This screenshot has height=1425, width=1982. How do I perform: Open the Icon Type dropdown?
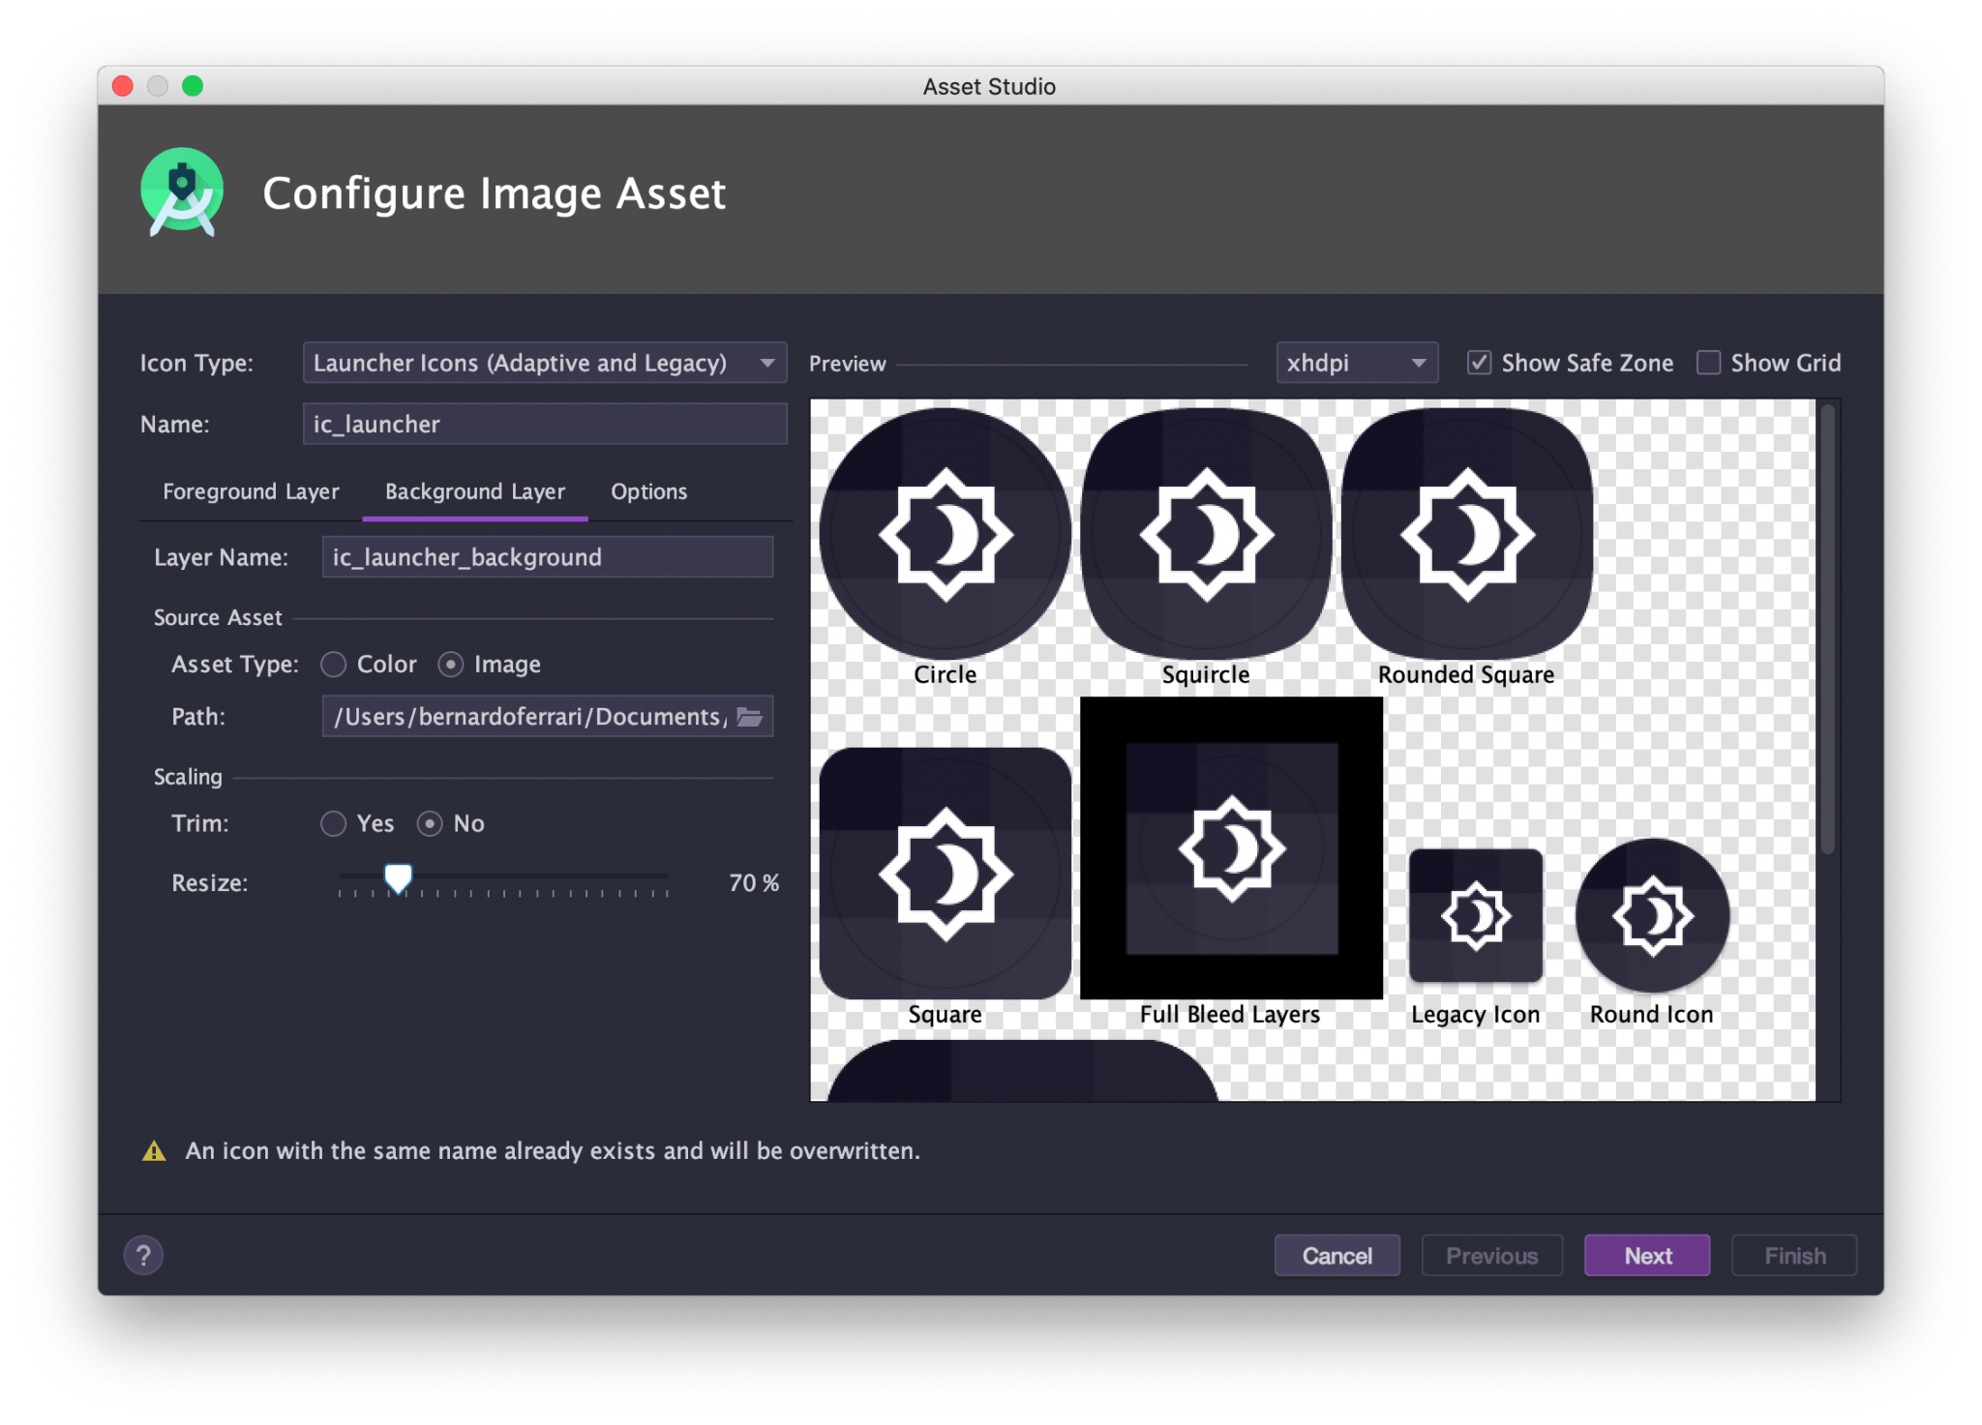(x=545, y=363)
